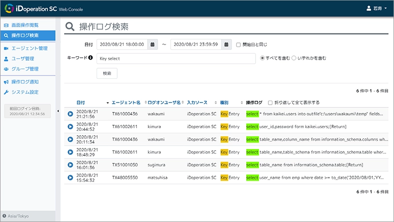The width and height of the screenshot is (394, 222).
Task: Click the 検索 search button
Action: click(x=107, y=73)
